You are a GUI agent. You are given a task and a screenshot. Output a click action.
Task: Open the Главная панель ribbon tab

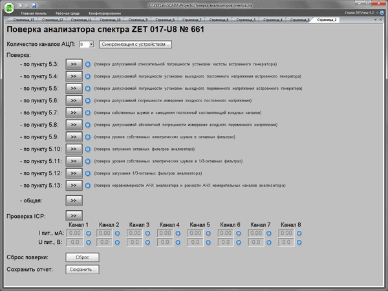click(34, 14)
